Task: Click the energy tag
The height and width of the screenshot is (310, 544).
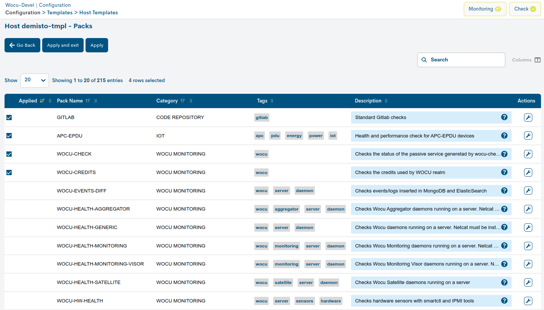Action: (x=294, y=136)
